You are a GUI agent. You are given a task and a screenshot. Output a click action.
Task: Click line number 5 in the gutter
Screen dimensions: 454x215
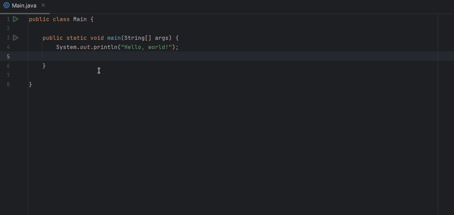coord(9,56)
